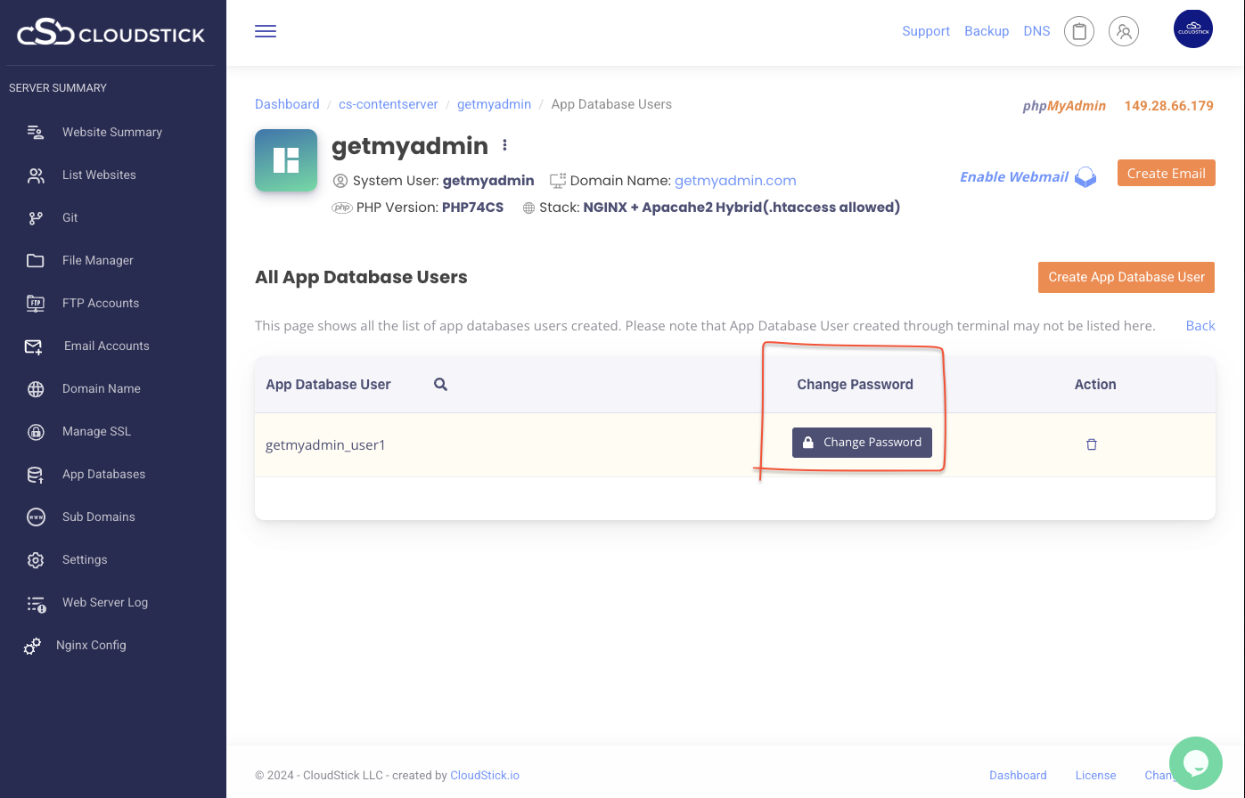Open File Manager from the sidebar
This screenshot has height=798, width=1245.
[97, 260]
